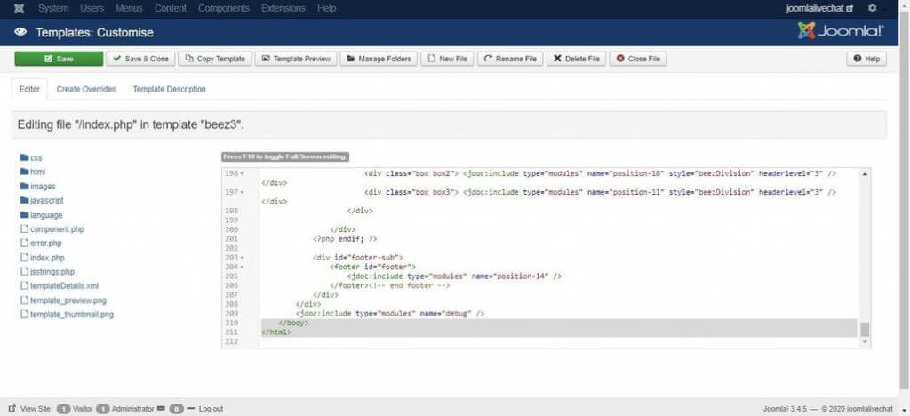Switch to the Editor tab
The width and height of the screenshot is (910, 416).
29,90
